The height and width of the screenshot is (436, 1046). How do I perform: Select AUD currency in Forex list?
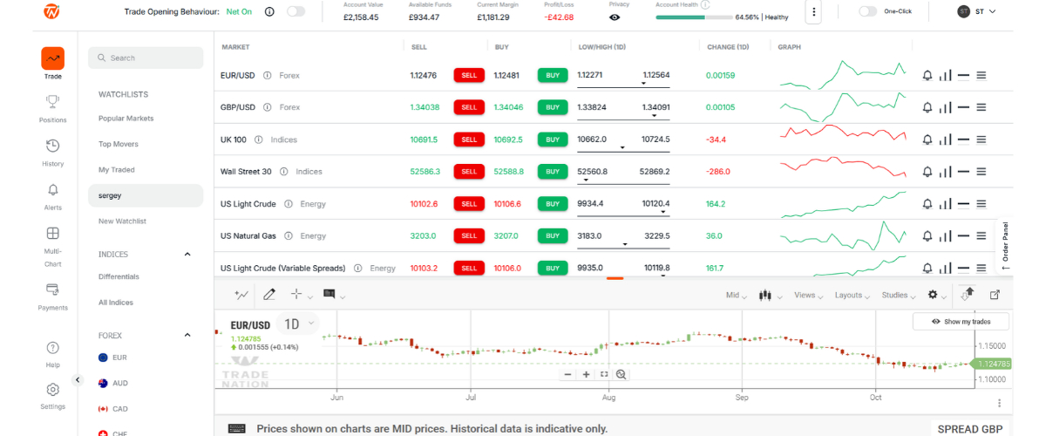114,383
